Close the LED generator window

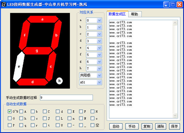[180, 5]
